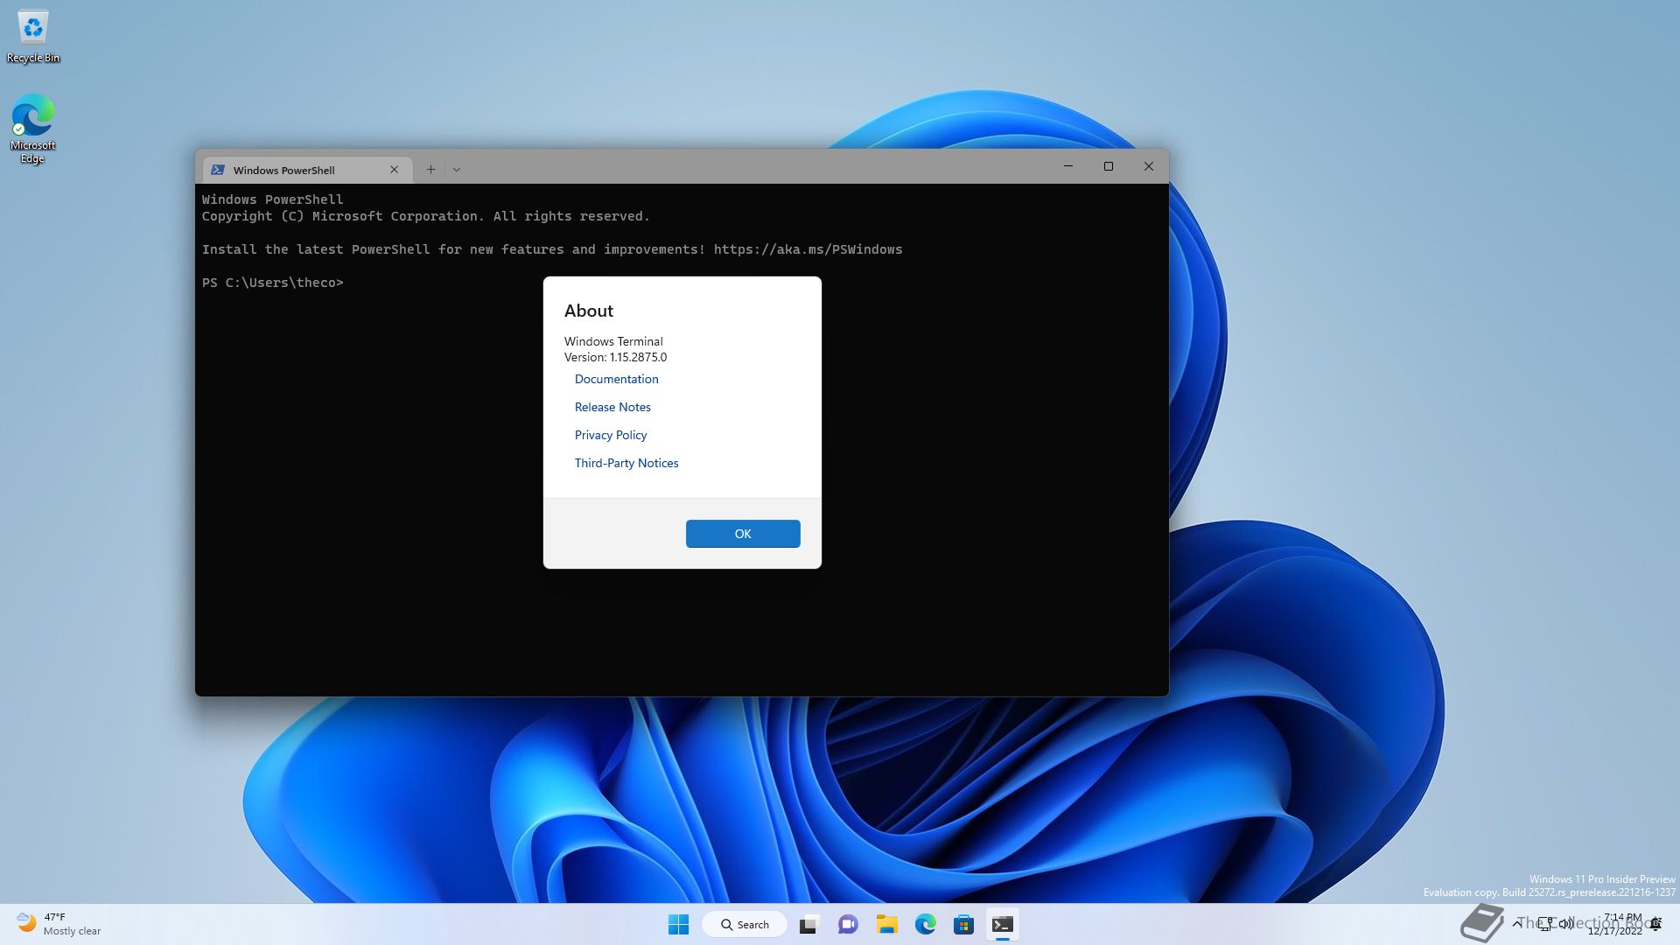The height and width of the screenshot is (945, 1680).
Task: Click the 'PS C:\Users\theco>' prompt line
Action: pyautogui.click(x=273, y=283)
